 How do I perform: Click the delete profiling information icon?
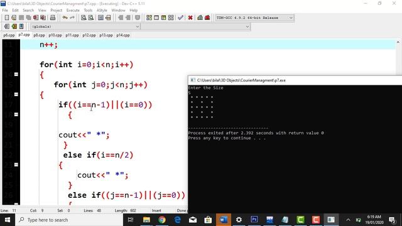(x=207, y=18)
